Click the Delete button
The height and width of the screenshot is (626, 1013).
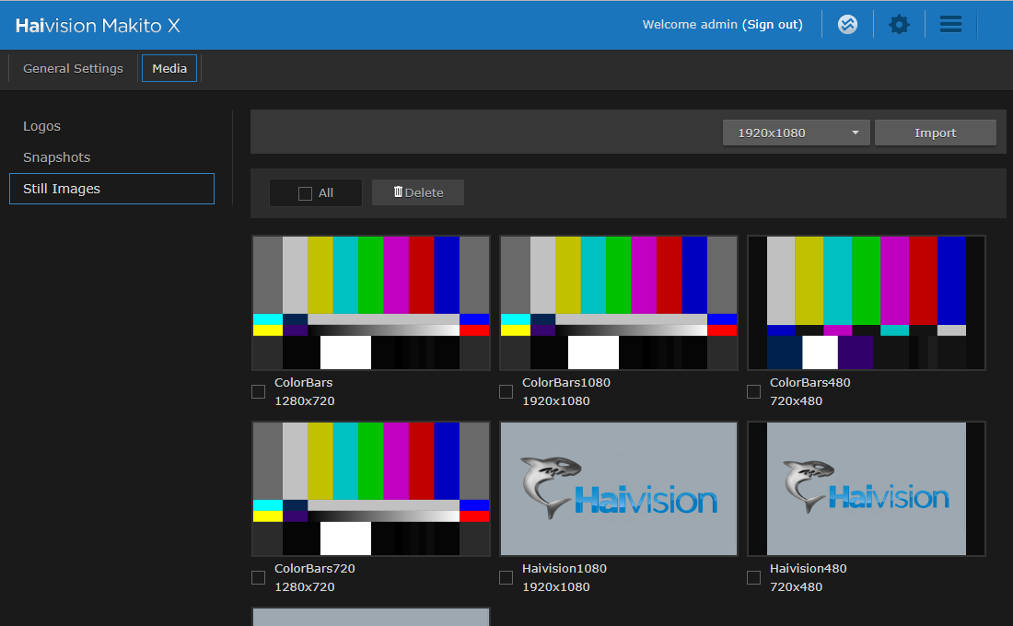click(x=417, y=192)
